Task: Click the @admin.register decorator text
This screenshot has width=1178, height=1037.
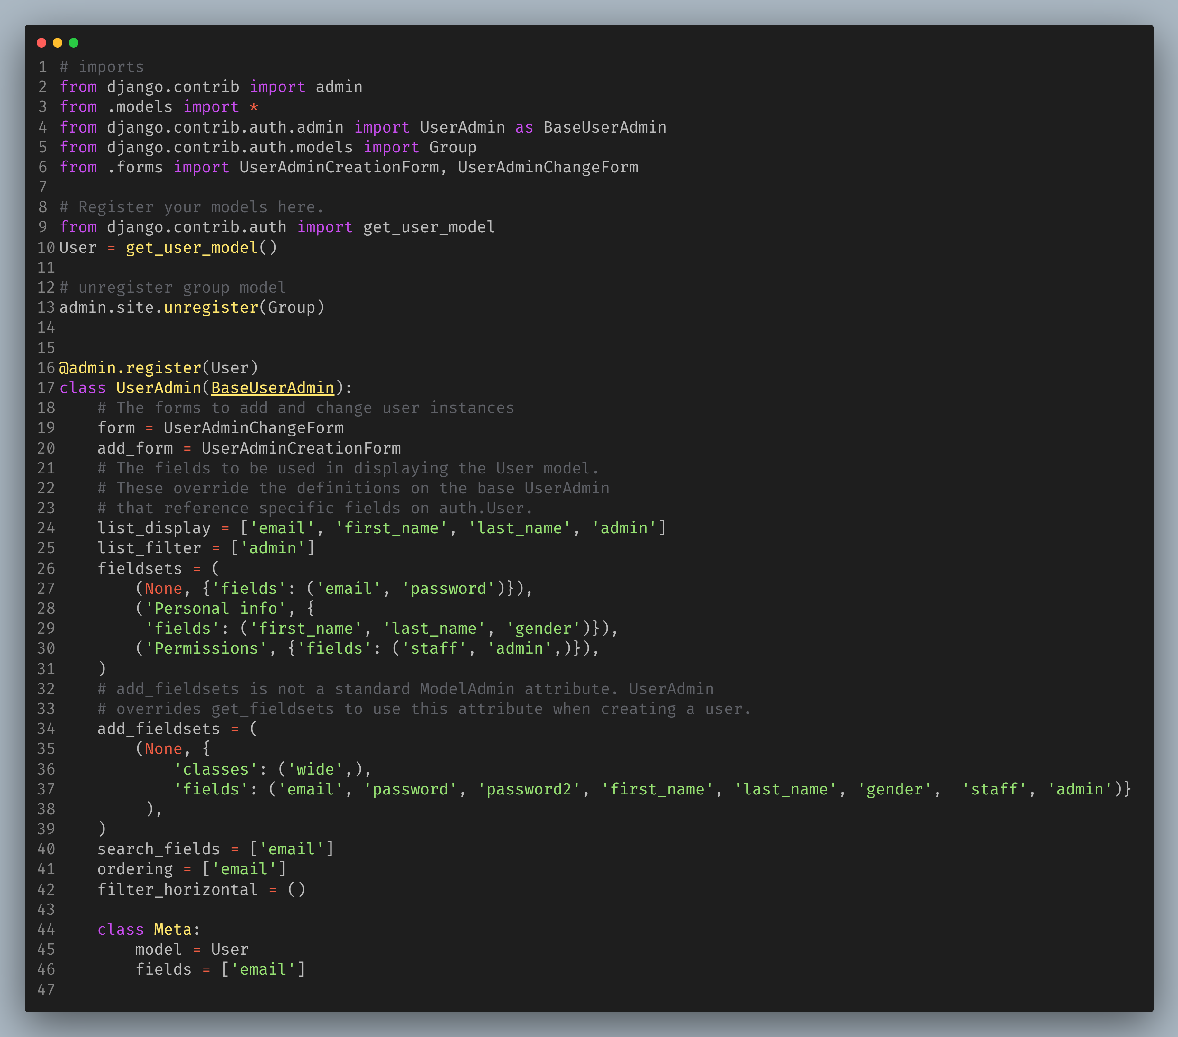Action: (x=130, y=368)
